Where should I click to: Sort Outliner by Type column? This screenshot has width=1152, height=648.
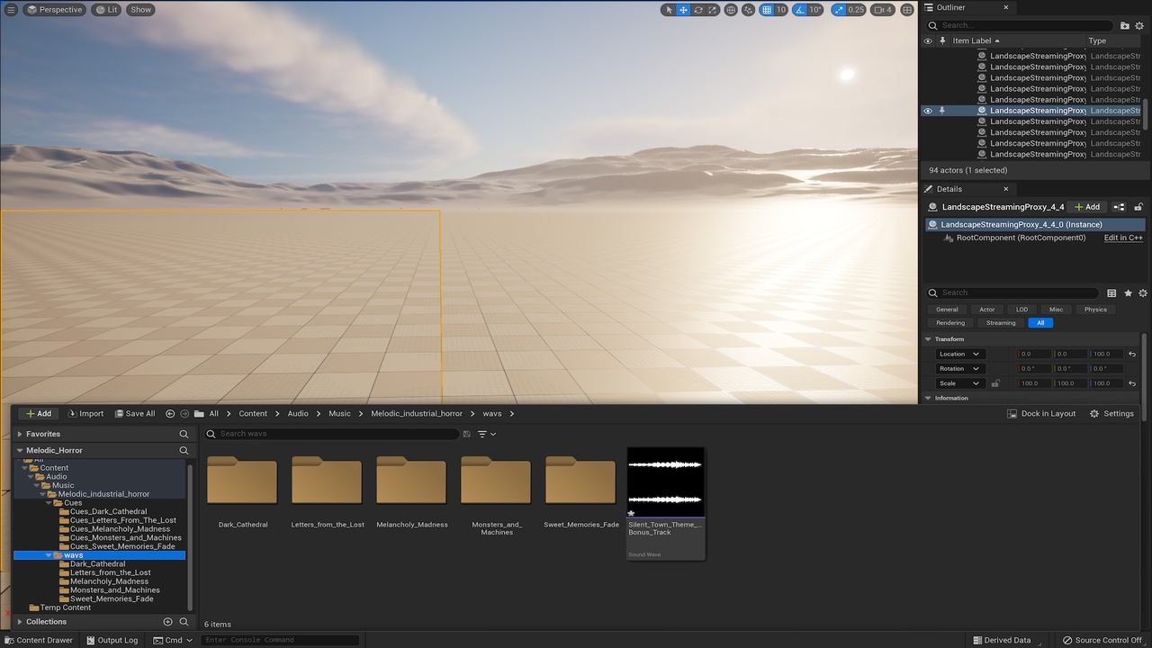coord(1097,40)
